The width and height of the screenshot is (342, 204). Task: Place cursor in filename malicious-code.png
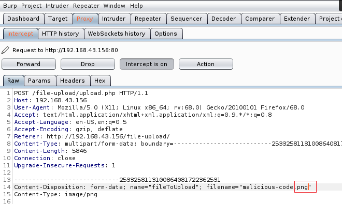pos(275,187)
